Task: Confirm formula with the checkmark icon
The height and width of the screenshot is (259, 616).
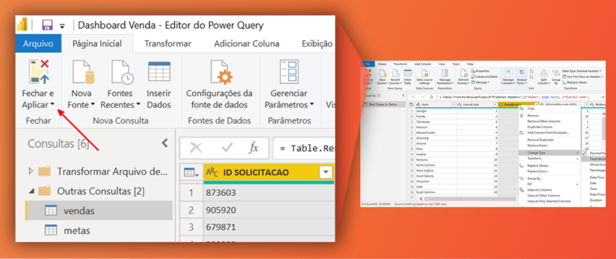Action: (x=227, y=148)
